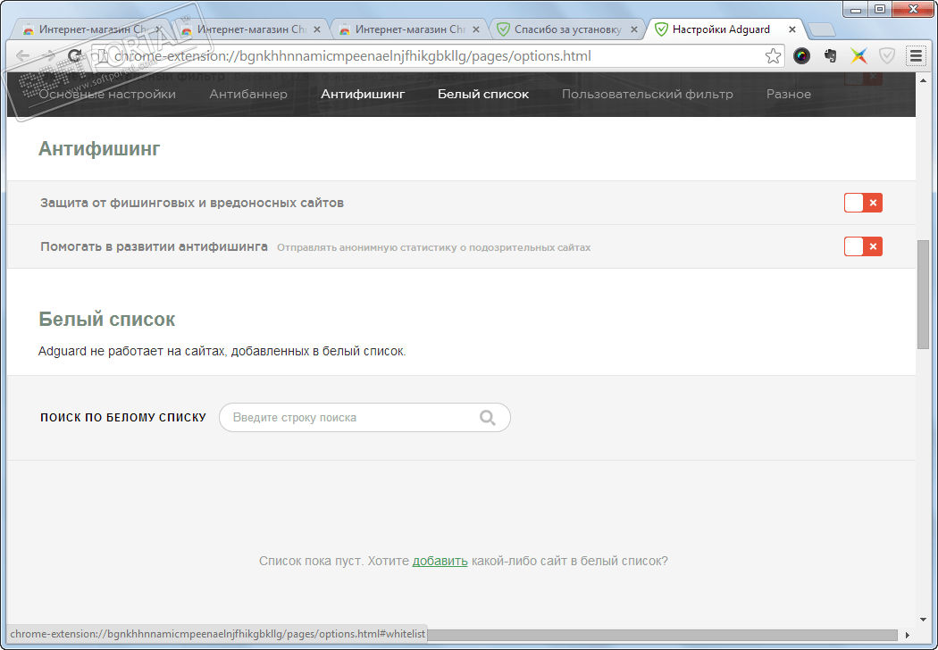This screenshot has width=938, height=650.
Task: Click the Антифишинг section heading
Action: [x=99, y=148]
